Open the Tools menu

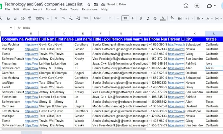pyautogui.click(x=74, y=10)
